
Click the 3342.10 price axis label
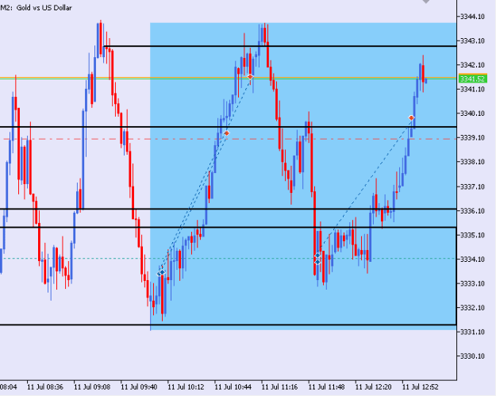472,65
